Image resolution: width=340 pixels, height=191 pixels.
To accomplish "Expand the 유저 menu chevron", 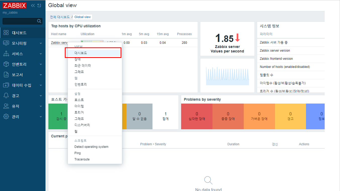I will 41,107.
